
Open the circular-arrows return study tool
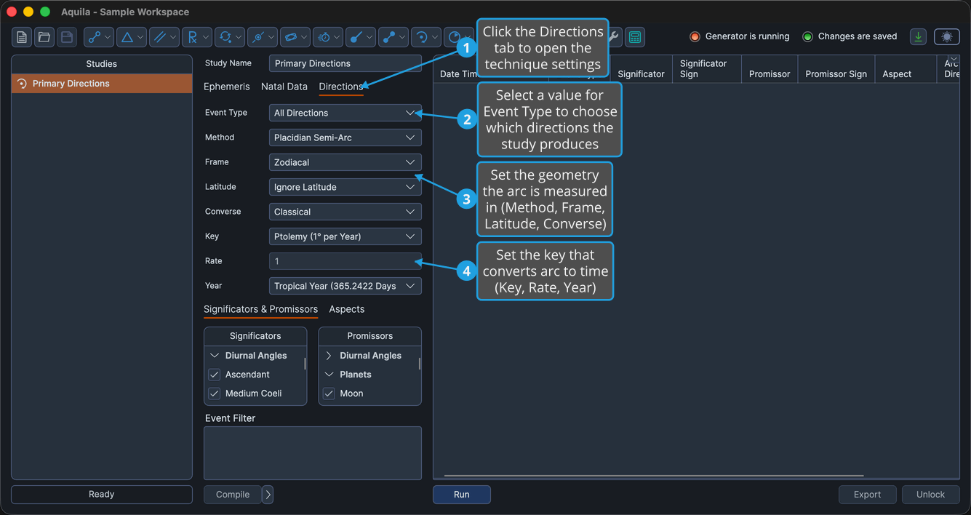[229, 37]
